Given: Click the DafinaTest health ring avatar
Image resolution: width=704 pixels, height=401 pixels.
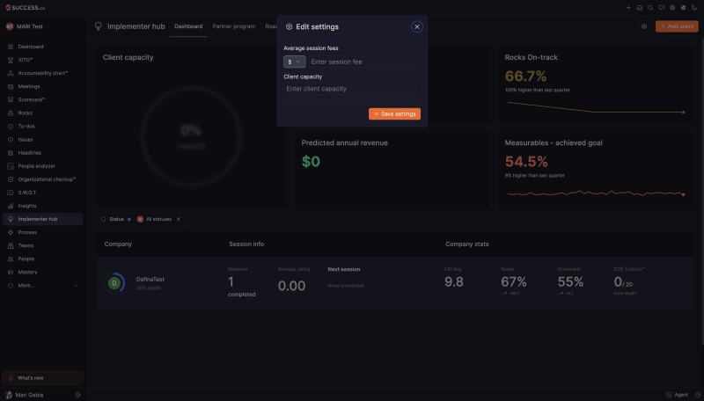Looking at the screenshot, I should [114, 283].
